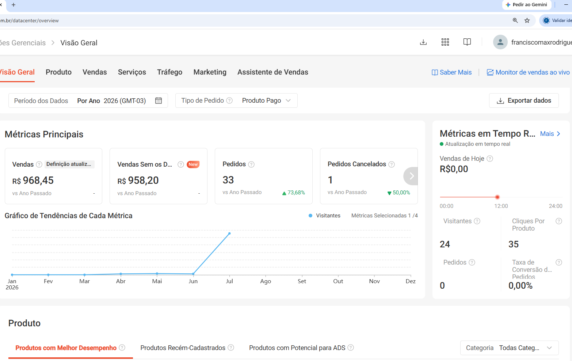This screenshot has height=361, width=572.
Task: Open the calendar icon in Período dos Dados
Action: (159, 100)
